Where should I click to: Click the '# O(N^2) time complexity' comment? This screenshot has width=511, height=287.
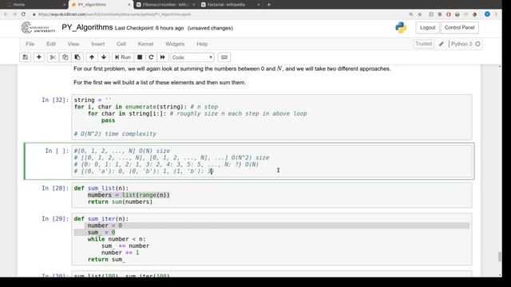[x=115, y=134]
